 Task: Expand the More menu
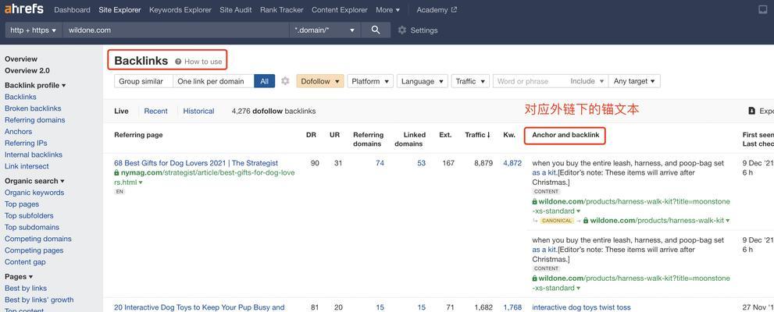(x=387, y=10)
